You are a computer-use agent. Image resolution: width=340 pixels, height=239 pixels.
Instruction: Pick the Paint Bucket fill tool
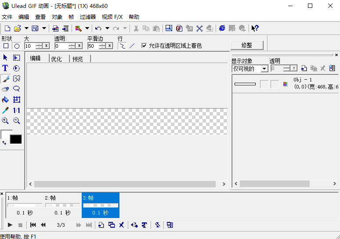click(x=5, y=100)
